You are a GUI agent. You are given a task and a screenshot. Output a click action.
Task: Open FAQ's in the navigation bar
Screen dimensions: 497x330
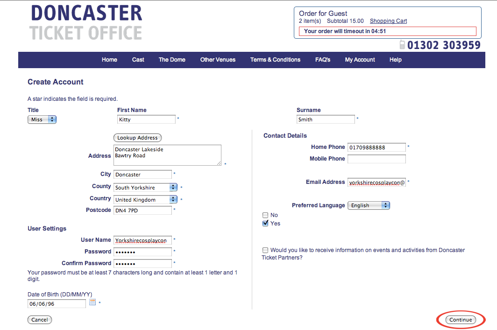(x=323, y=60)
